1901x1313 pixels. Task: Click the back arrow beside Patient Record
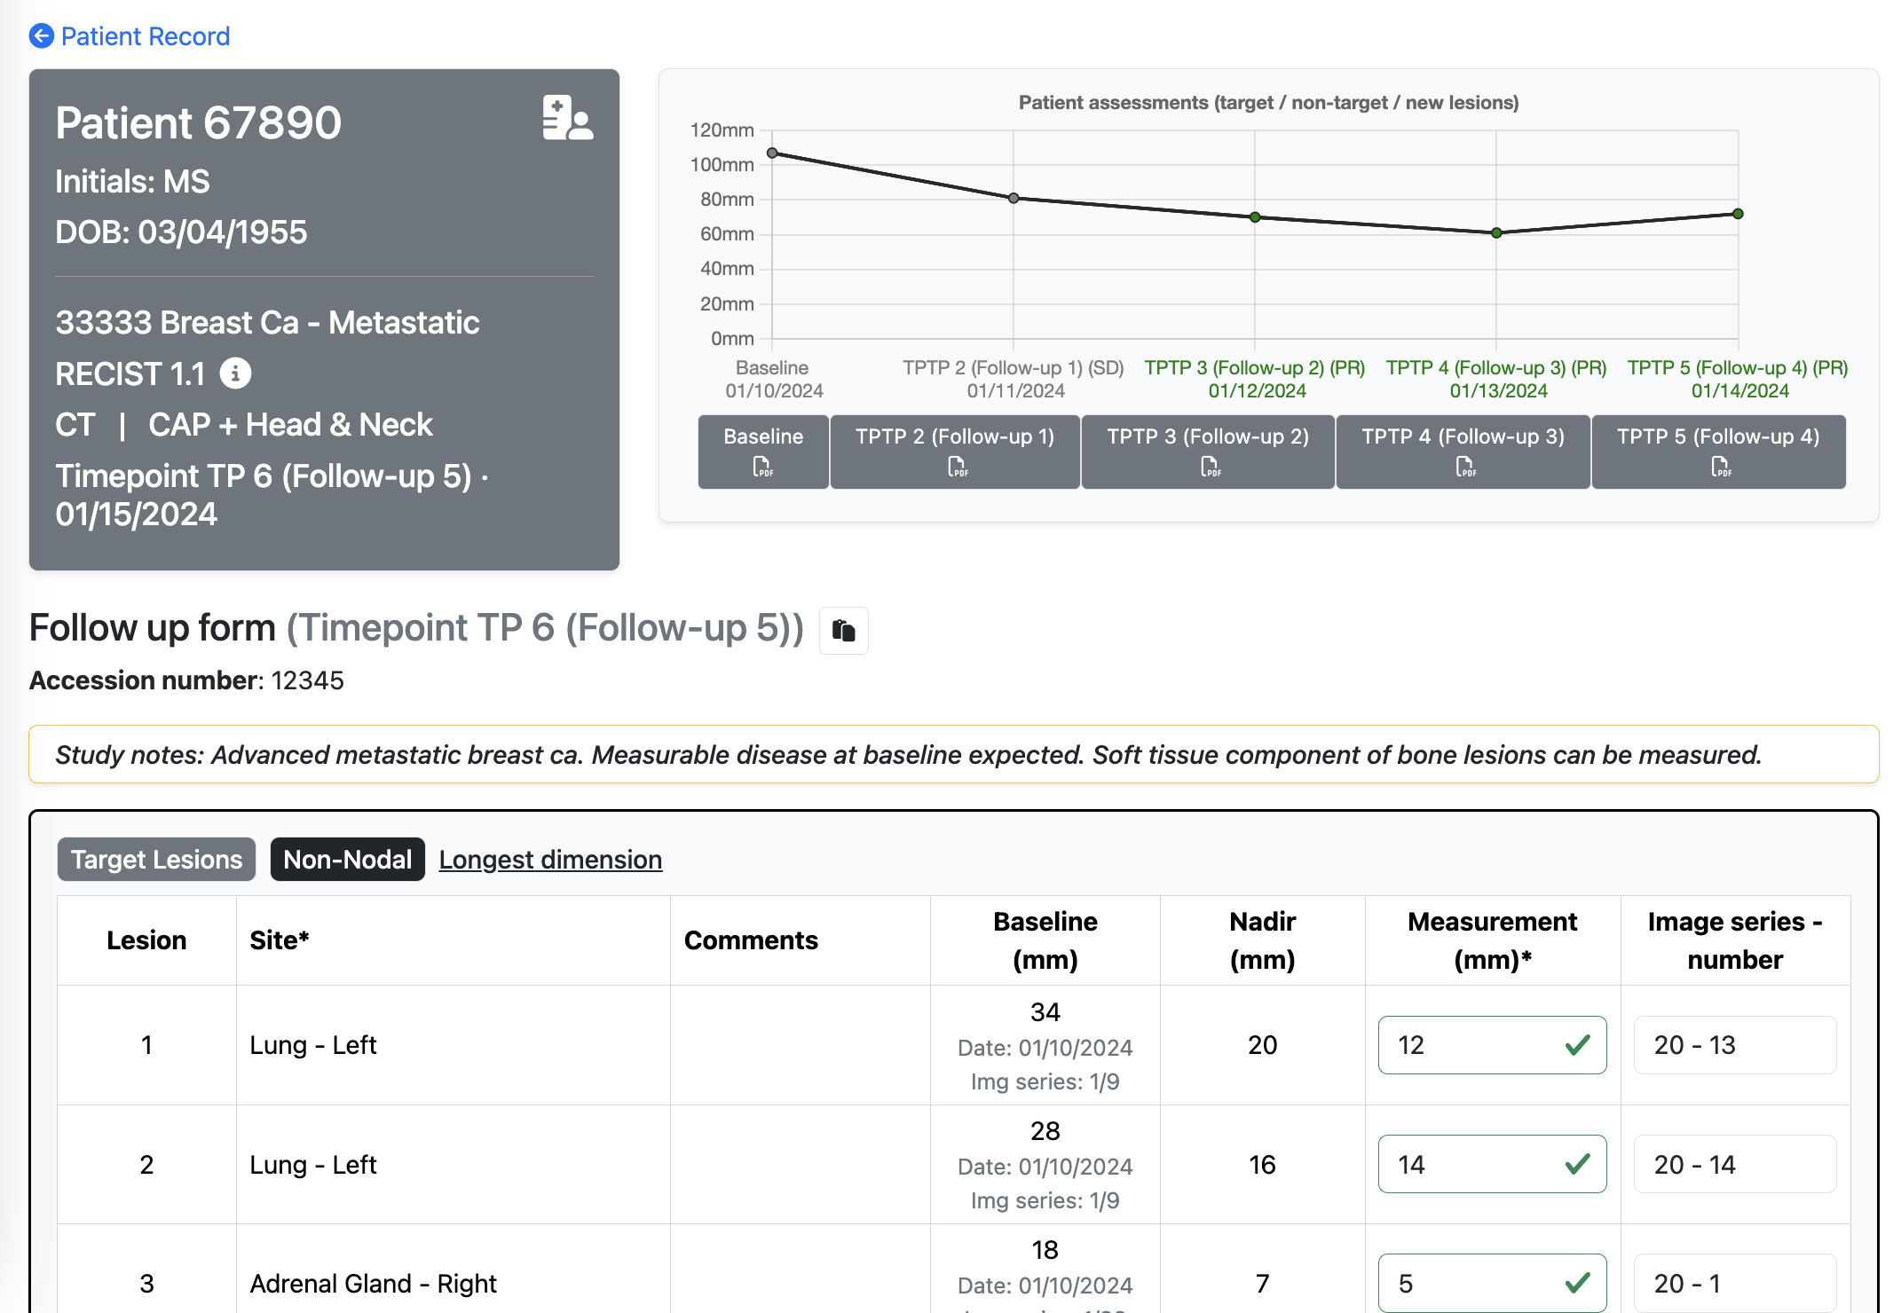coord(41,36)
